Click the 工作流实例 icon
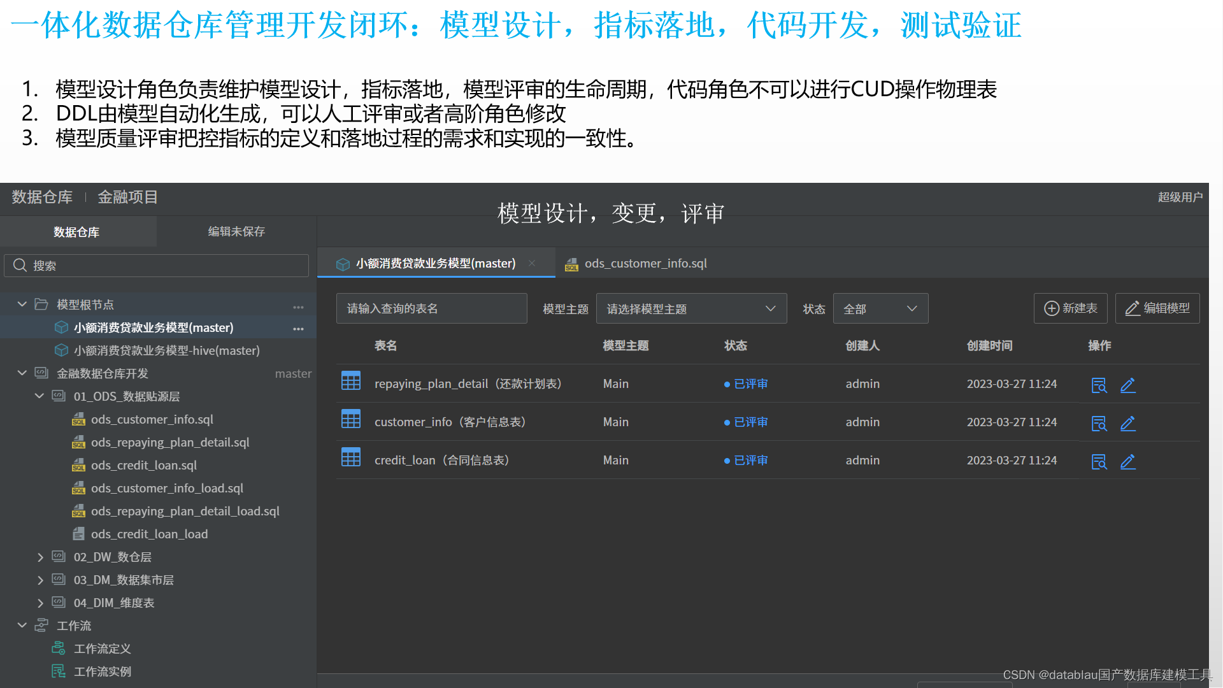The image size is (1223, 688). [x=59, y=671]
